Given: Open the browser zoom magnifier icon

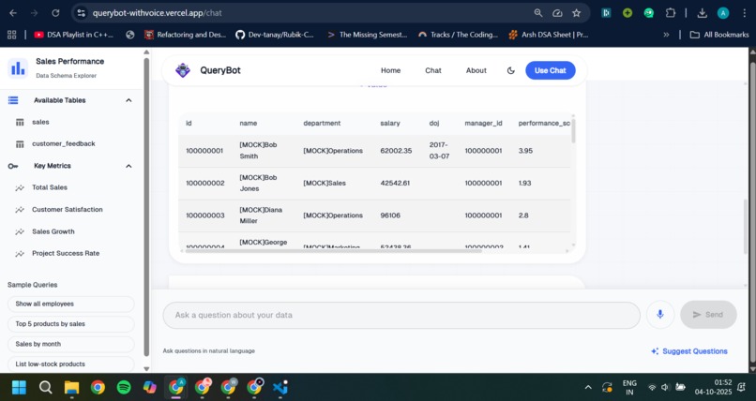Looking at the screenshot, I should coord(538,13).
